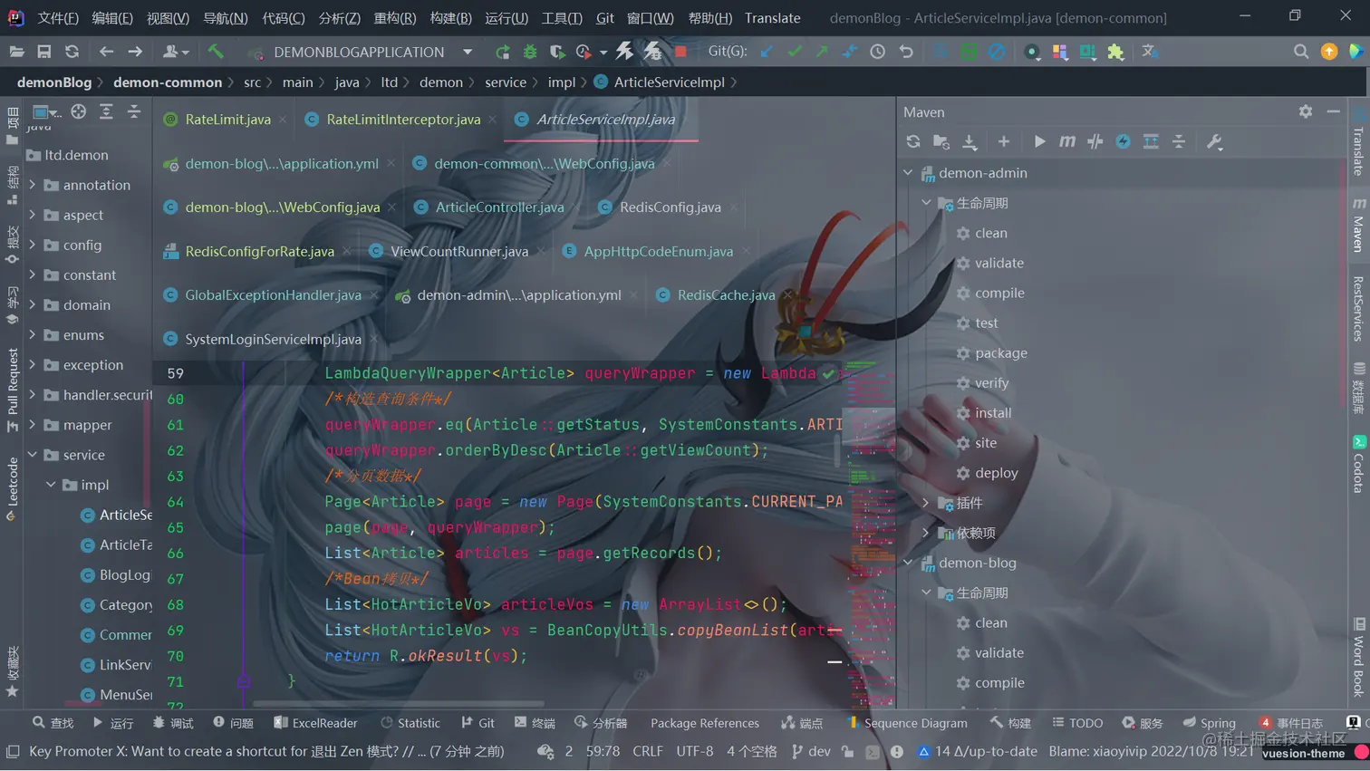1370x771 pixels.
Task: Open Maven settings wrench icon
Action: pyautogui.click(x=1214, y=141)
